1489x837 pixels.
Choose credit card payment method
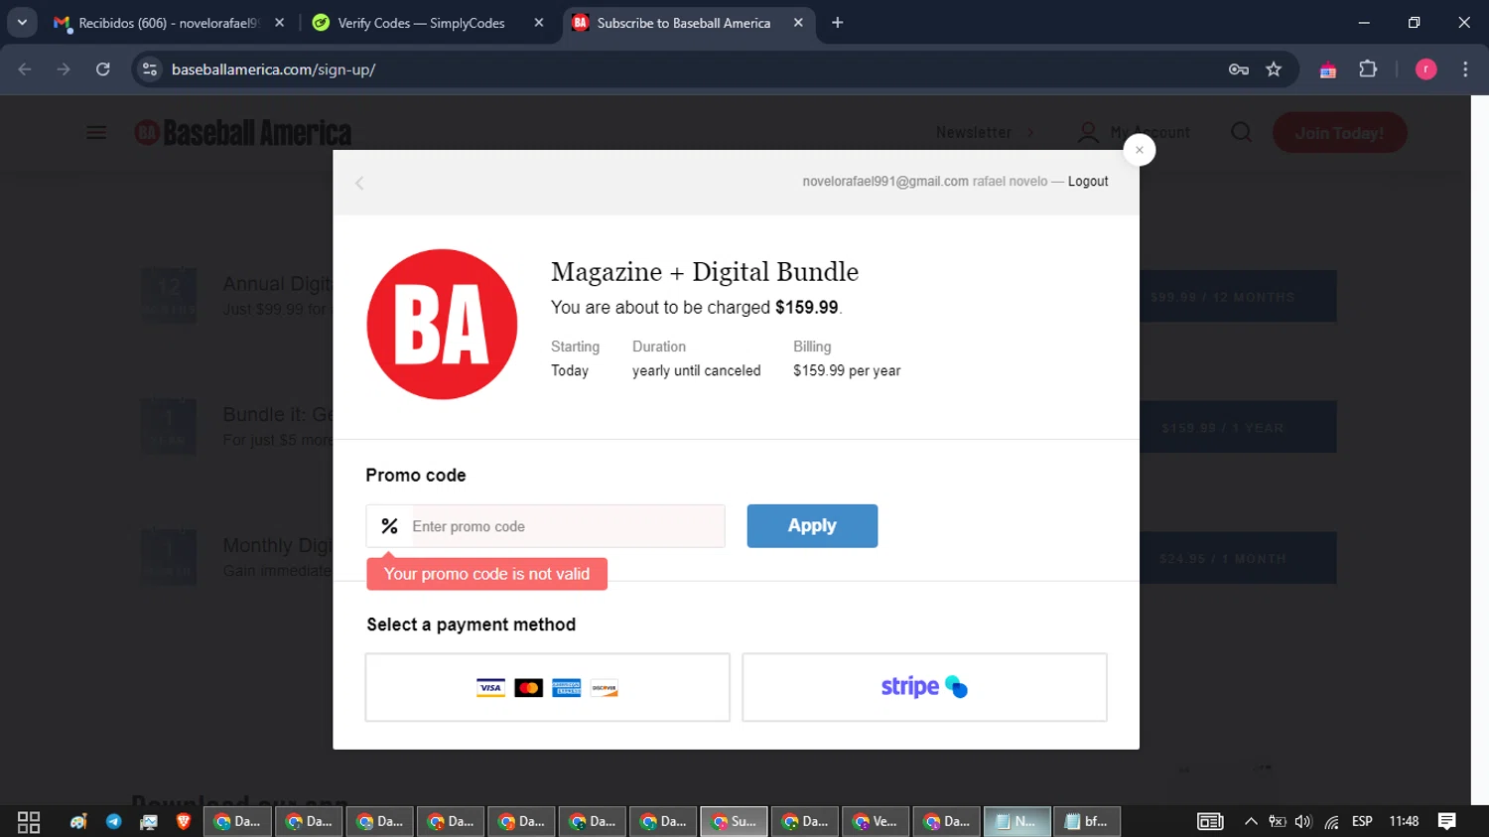[547, 687]
